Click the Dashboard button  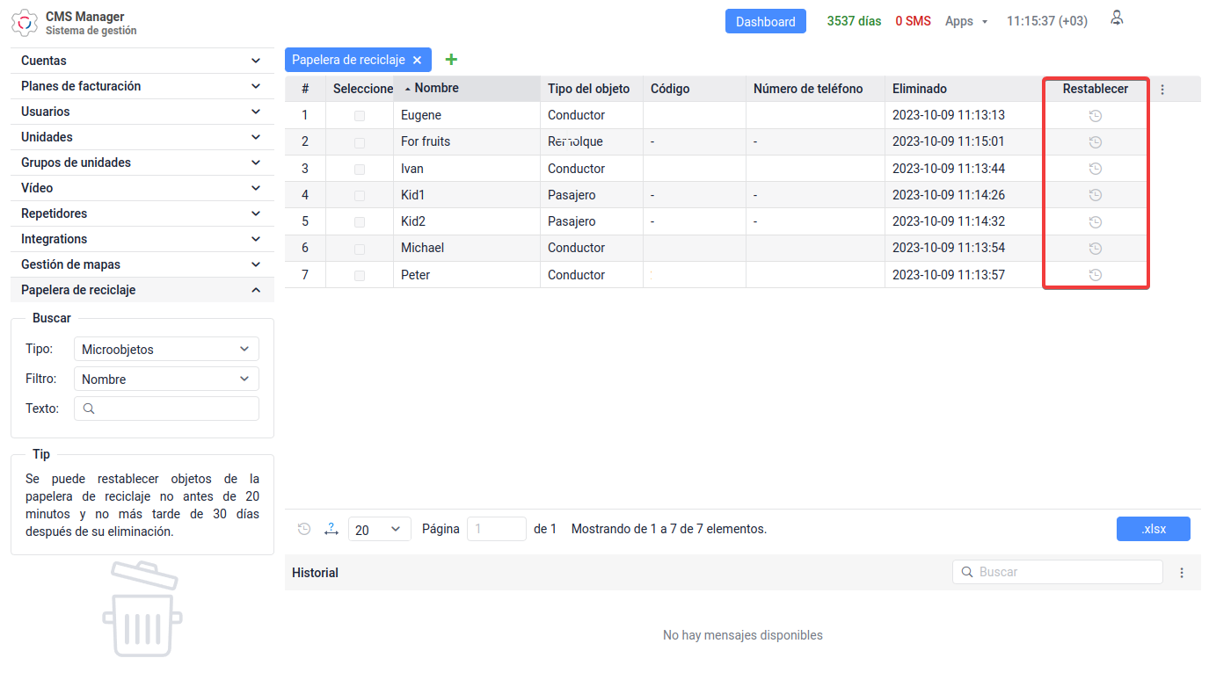(765, 22)
